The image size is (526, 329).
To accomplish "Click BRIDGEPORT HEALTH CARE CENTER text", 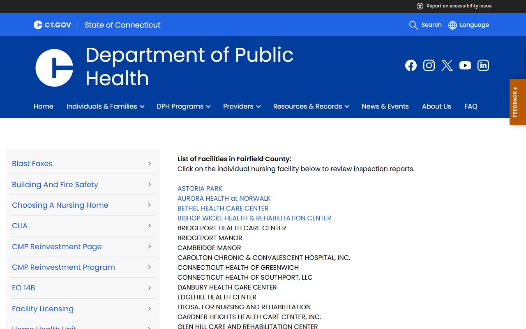I will pyautogui.click(x=232, y=228).
